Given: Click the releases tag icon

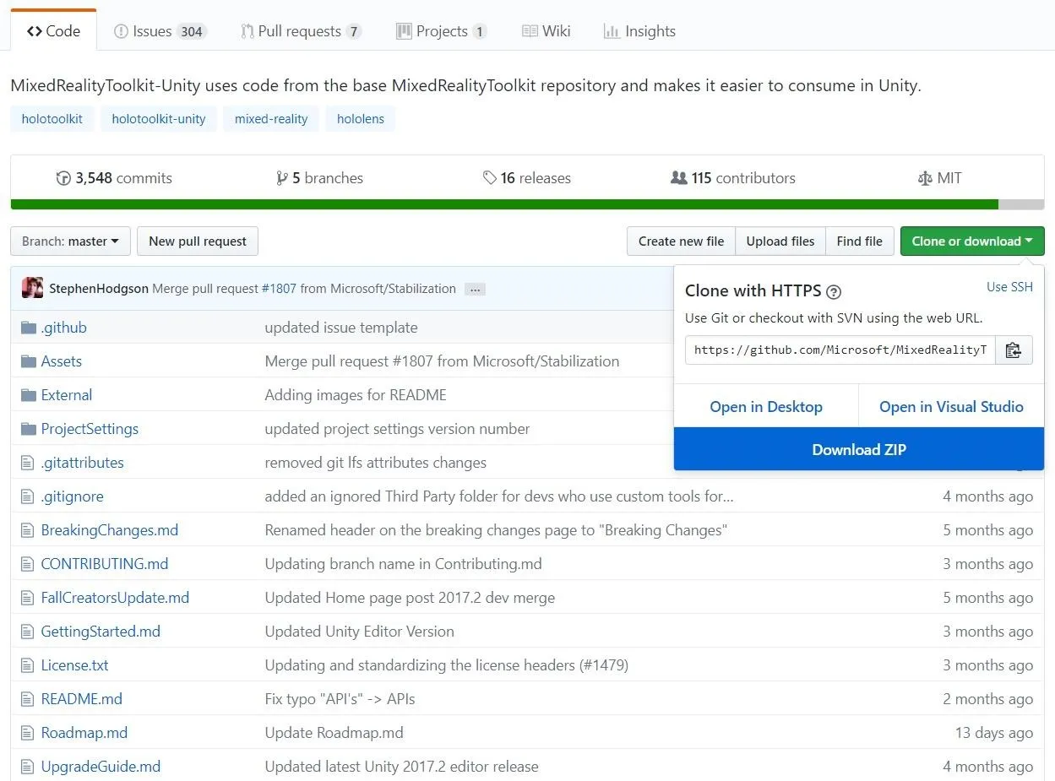Looking at the screenshot, I should point(489,178).
